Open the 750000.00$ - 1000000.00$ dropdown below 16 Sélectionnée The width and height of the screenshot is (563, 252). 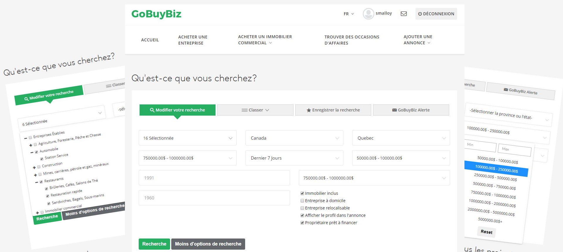188,158
